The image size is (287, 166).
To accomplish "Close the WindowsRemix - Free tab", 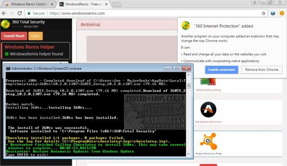I will pyautogui.click(x=106, y=4).
